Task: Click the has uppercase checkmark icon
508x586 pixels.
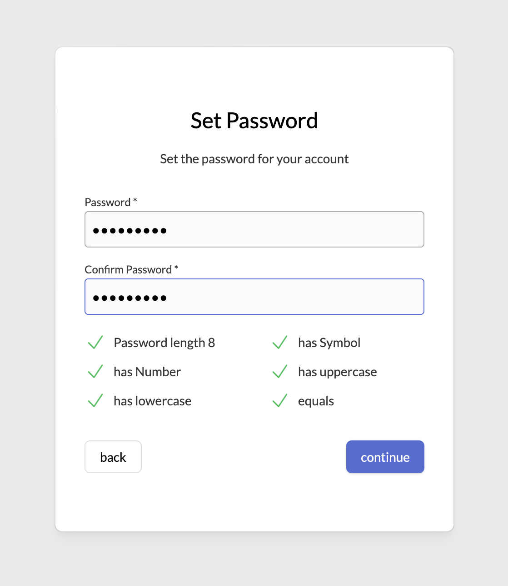Action: click(x=280, y=372)
